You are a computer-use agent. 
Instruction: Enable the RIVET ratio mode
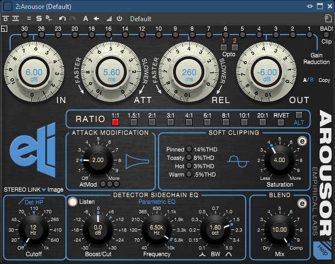tap(282, 122)
